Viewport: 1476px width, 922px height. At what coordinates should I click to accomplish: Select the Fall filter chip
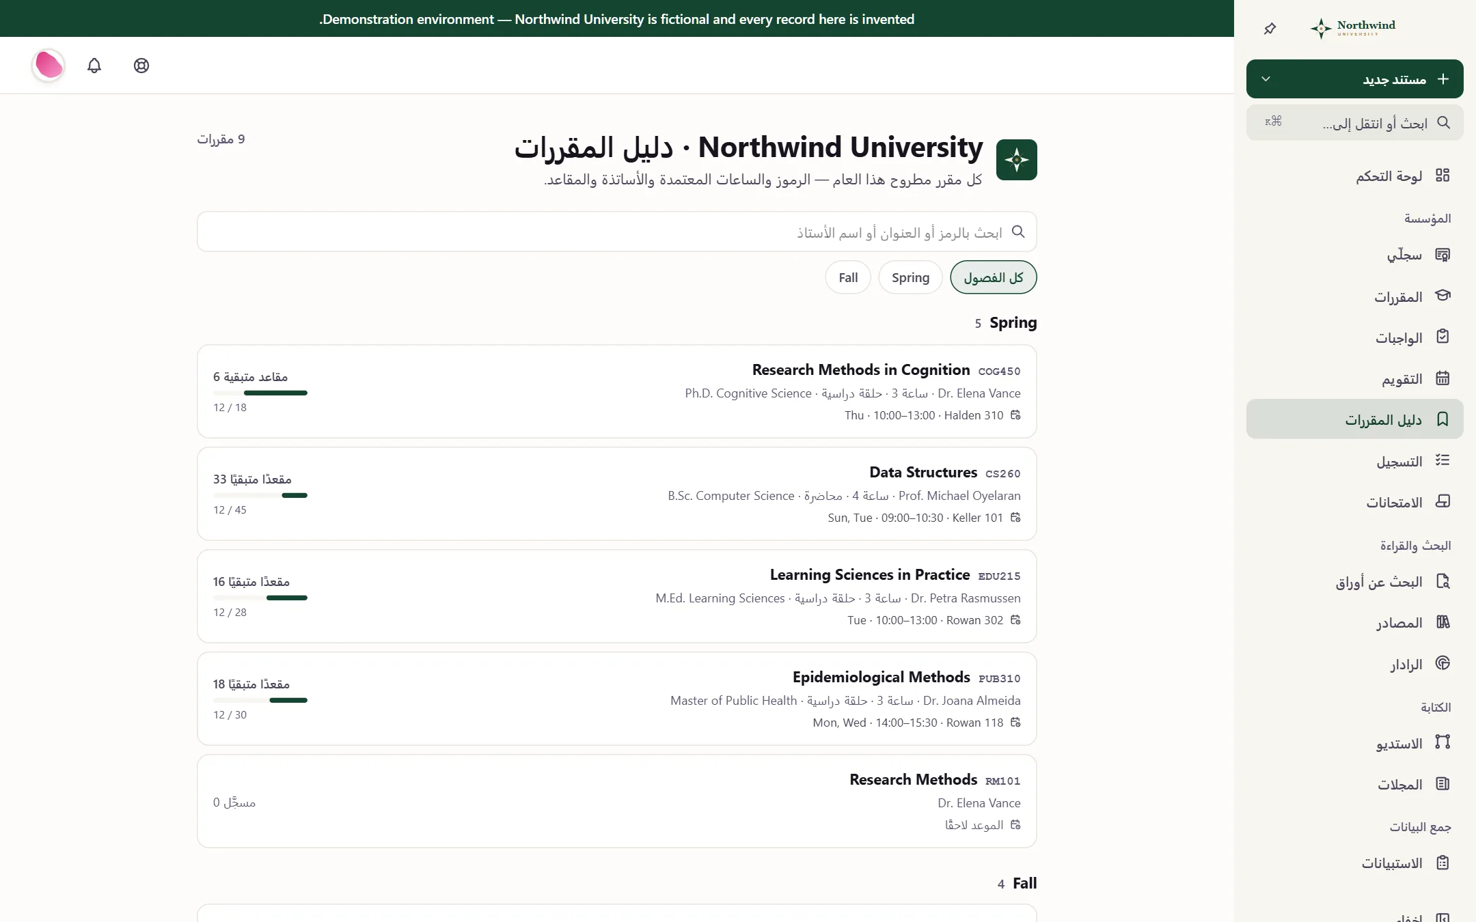848,278
